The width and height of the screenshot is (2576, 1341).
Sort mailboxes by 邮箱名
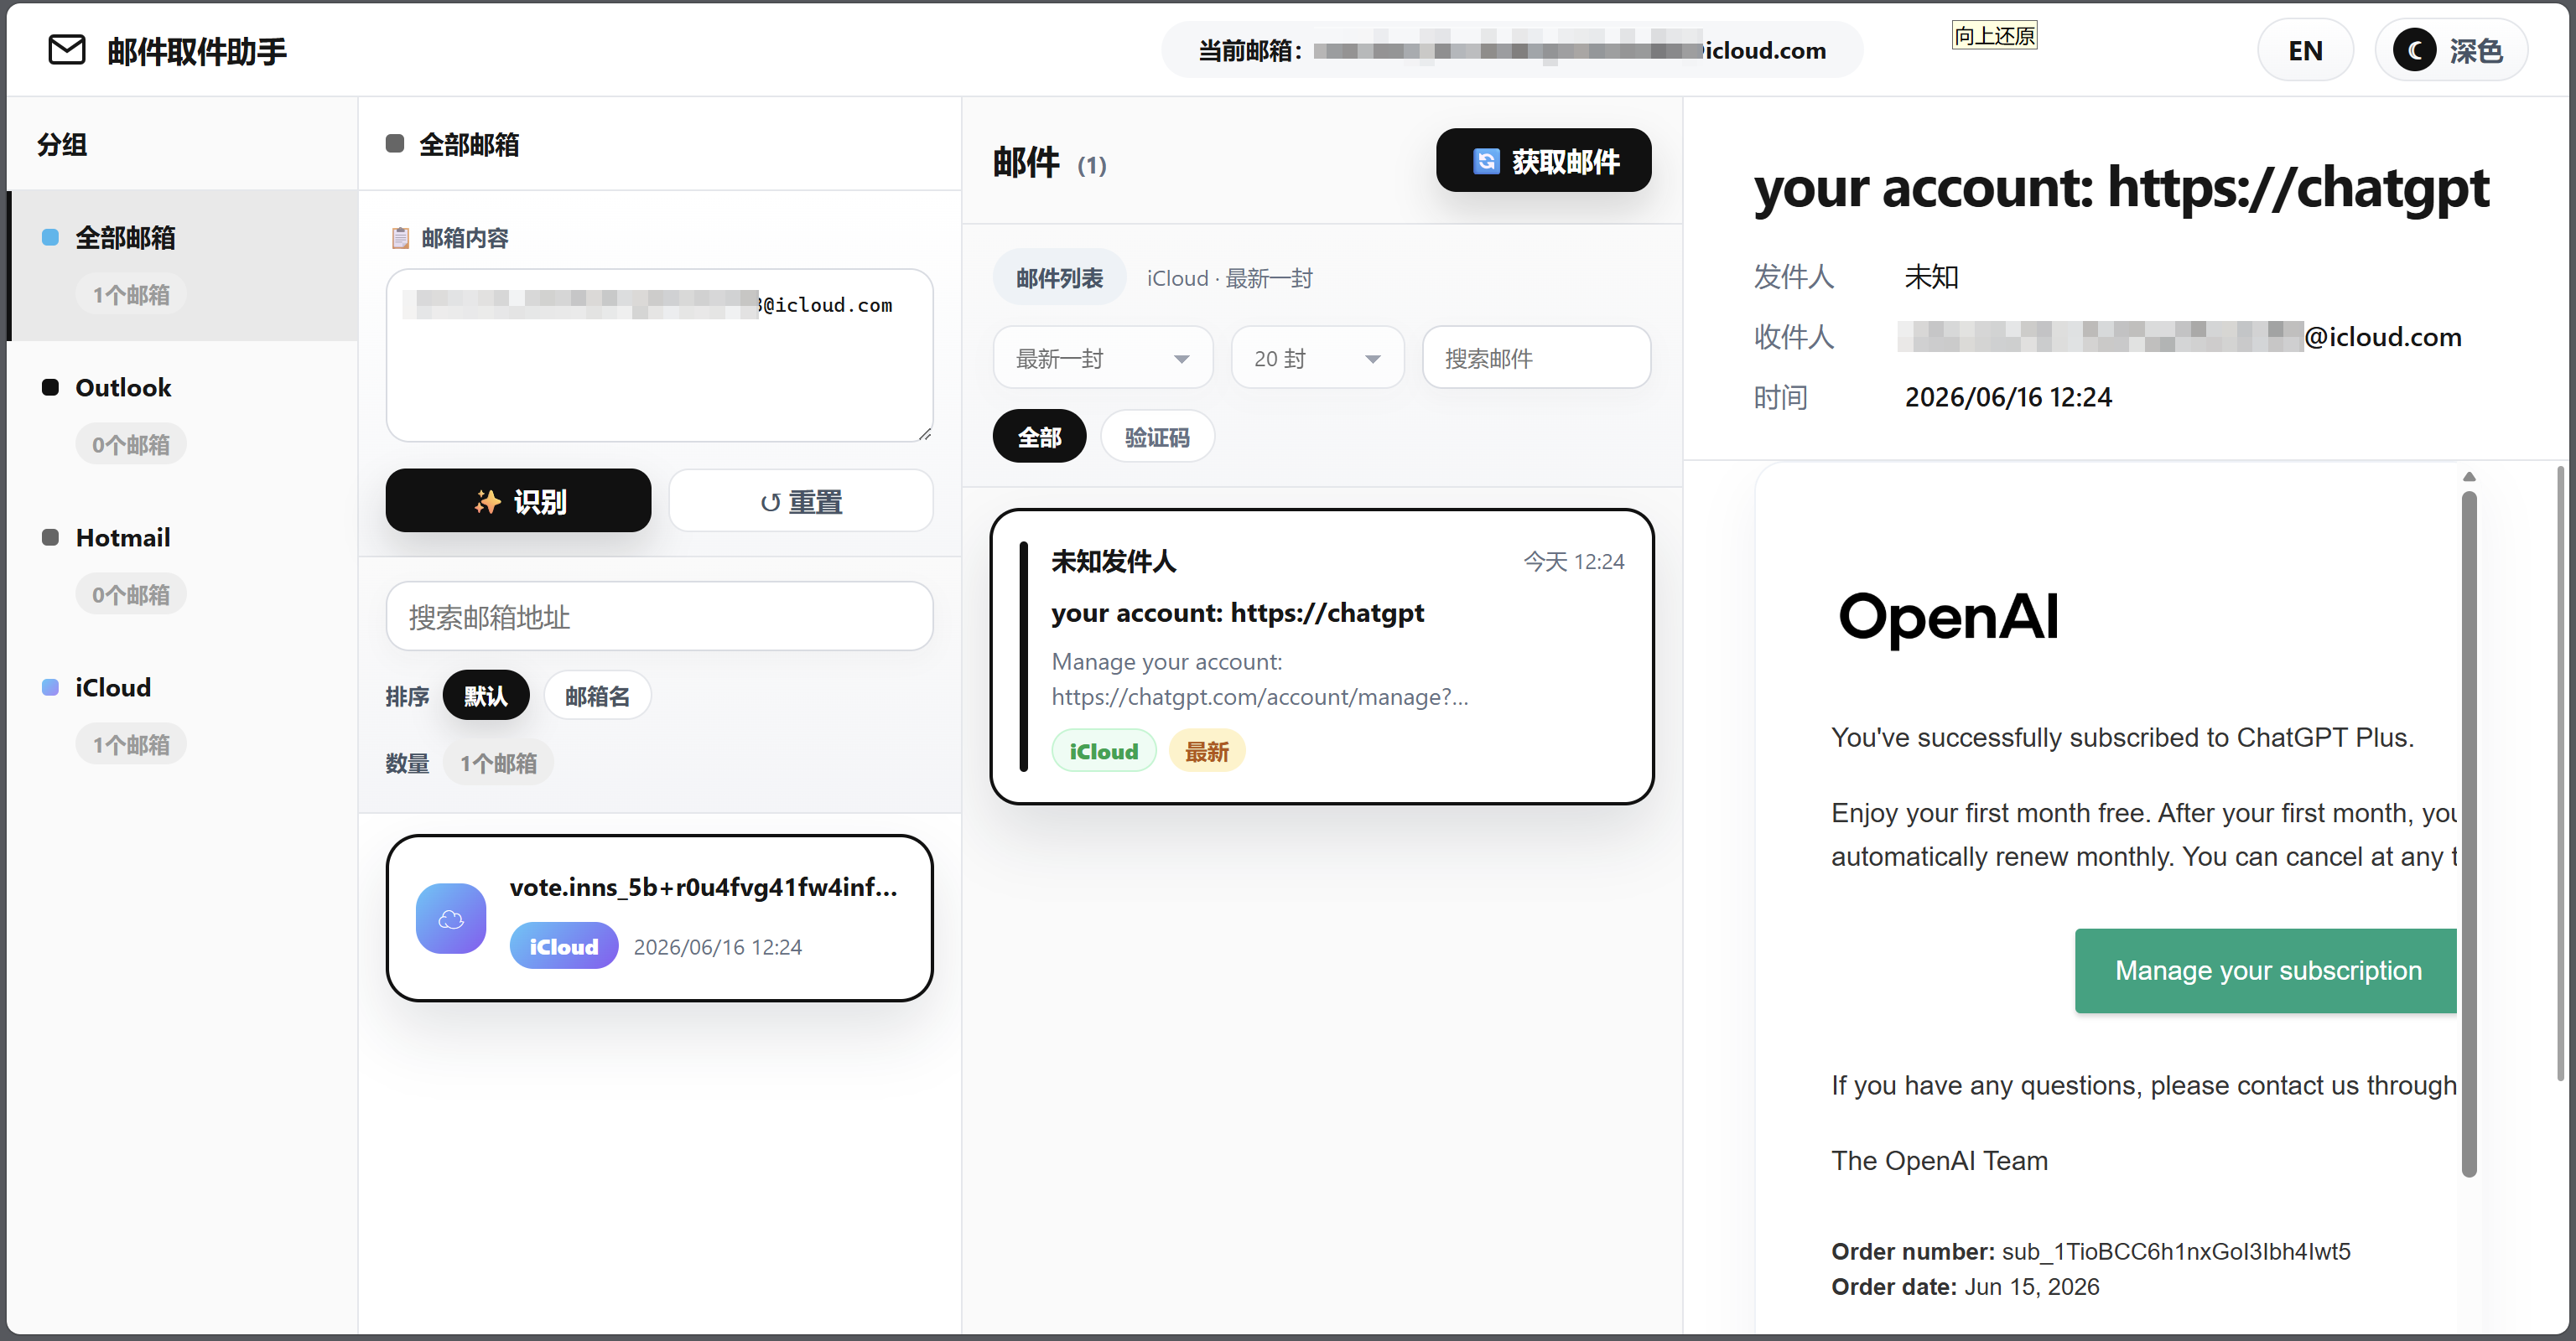597,696
